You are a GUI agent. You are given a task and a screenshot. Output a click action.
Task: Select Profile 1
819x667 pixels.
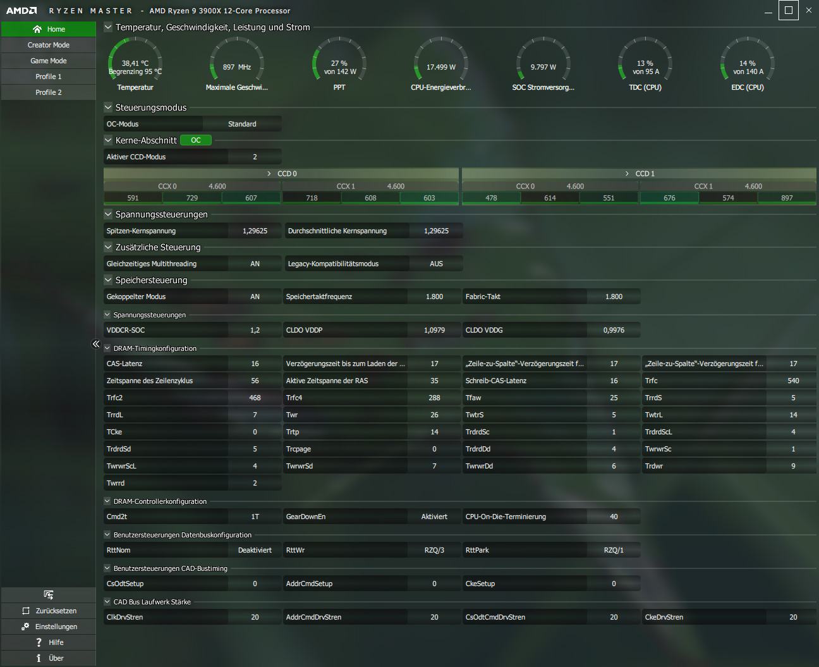(x=49, y=76)
